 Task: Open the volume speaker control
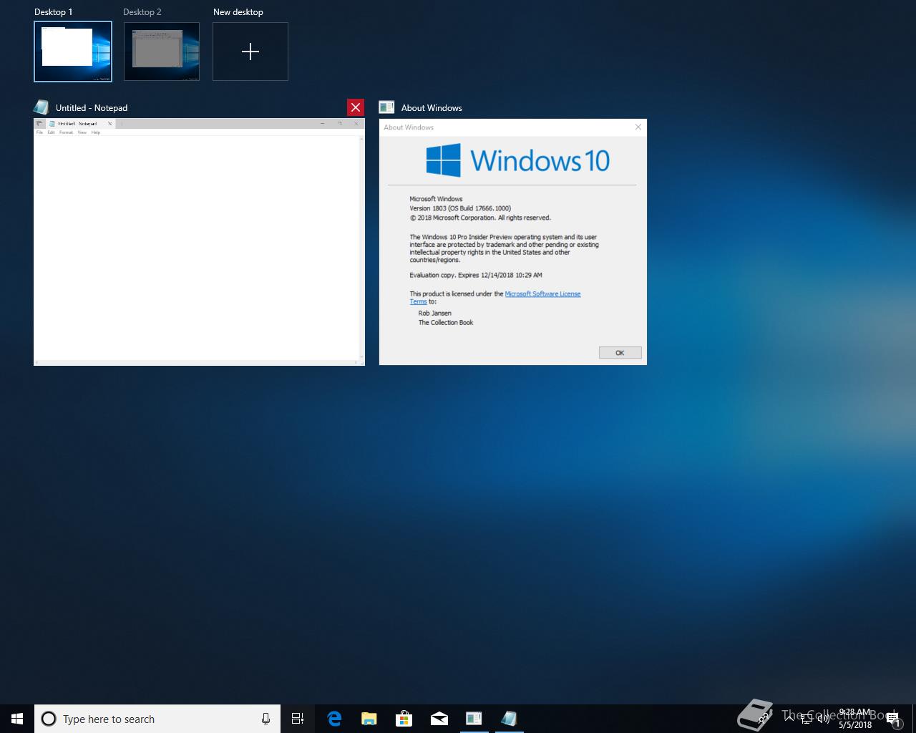pos(824,718)
